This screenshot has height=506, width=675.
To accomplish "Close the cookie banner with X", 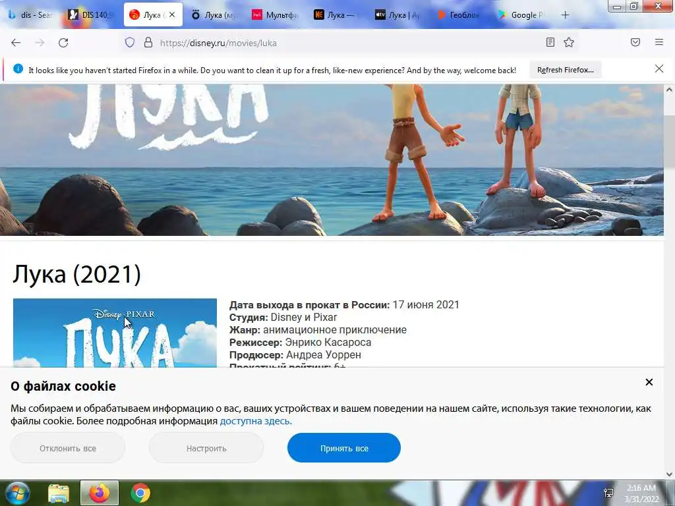I will (649, 382).
